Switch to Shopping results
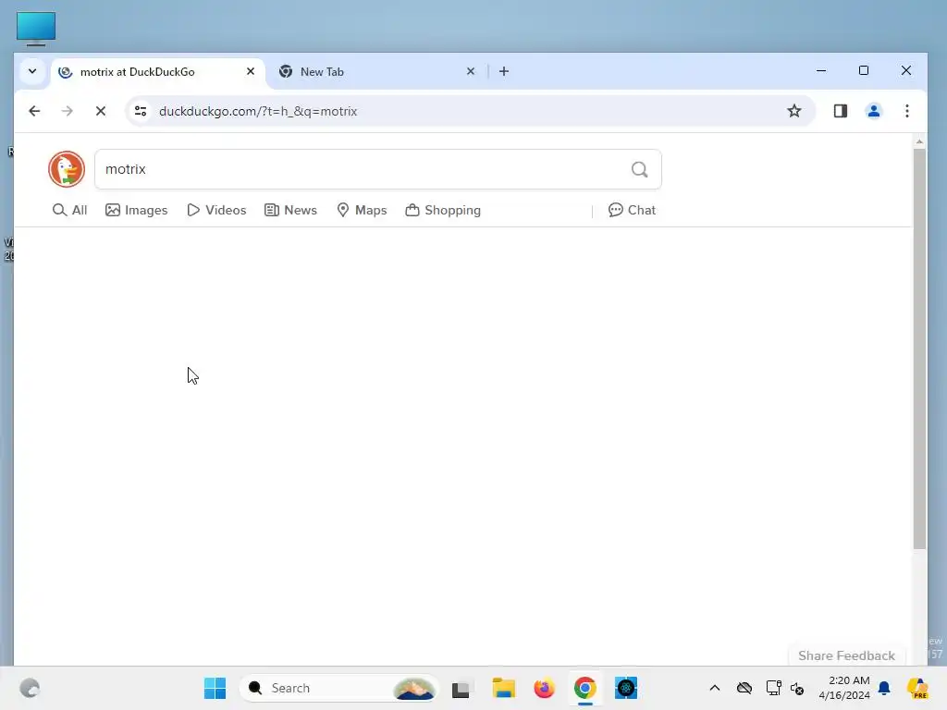The image size is (947, 710). pos(443,210)
